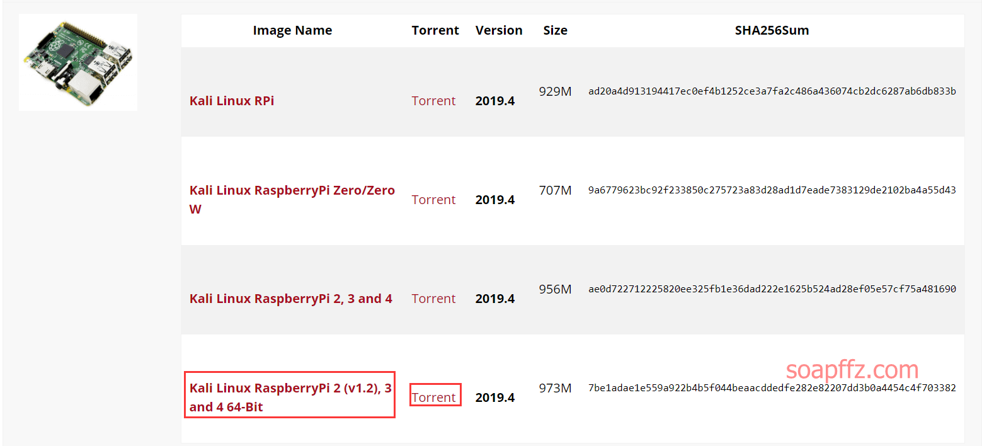Viewport: 982px width, 446px height.
Task: Select the Torrent column header
Action: coord(435,30)
